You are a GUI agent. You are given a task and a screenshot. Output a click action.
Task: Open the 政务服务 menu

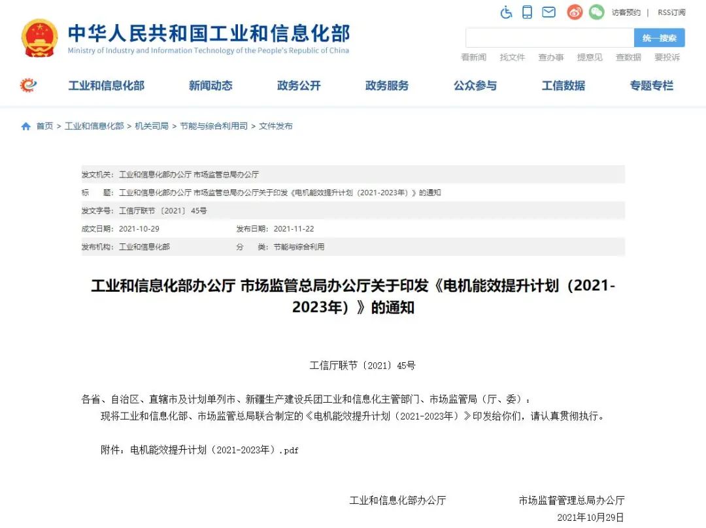point(386,85)
